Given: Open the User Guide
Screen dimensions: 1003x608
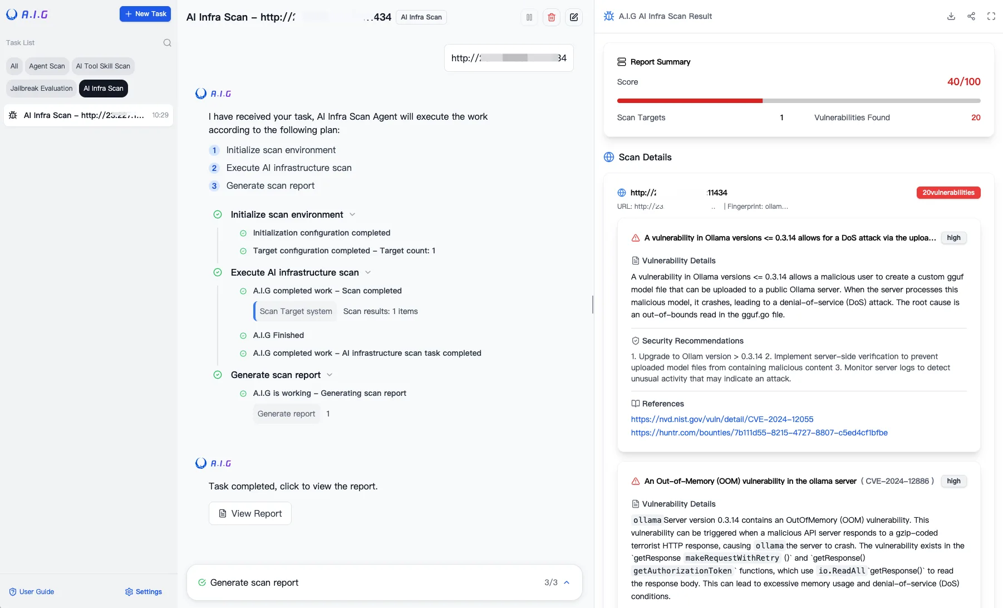Looking at the screenshot, I should [x=32, y=592].
